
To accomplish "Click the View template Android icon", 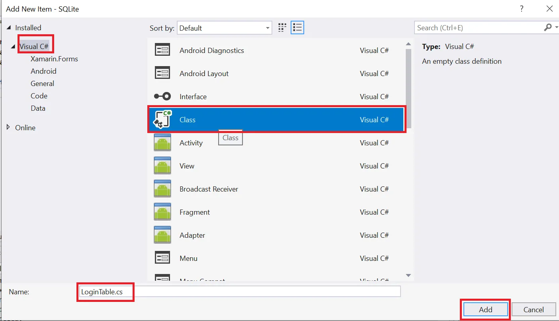I will coord(162,166).
